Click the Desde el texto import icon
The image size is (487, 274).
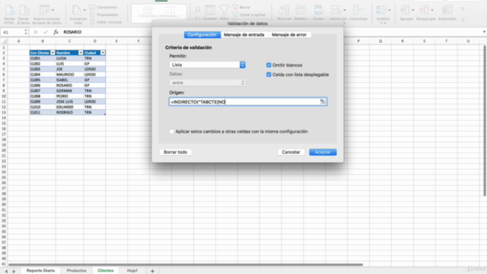24,11
